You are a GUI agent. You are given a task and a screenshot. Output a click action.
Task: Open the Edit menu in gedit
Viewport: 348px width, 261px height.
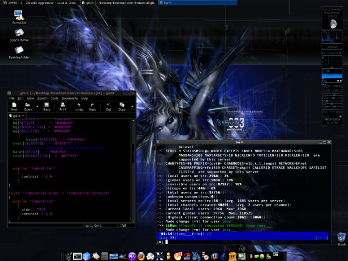tap(21, 98)
